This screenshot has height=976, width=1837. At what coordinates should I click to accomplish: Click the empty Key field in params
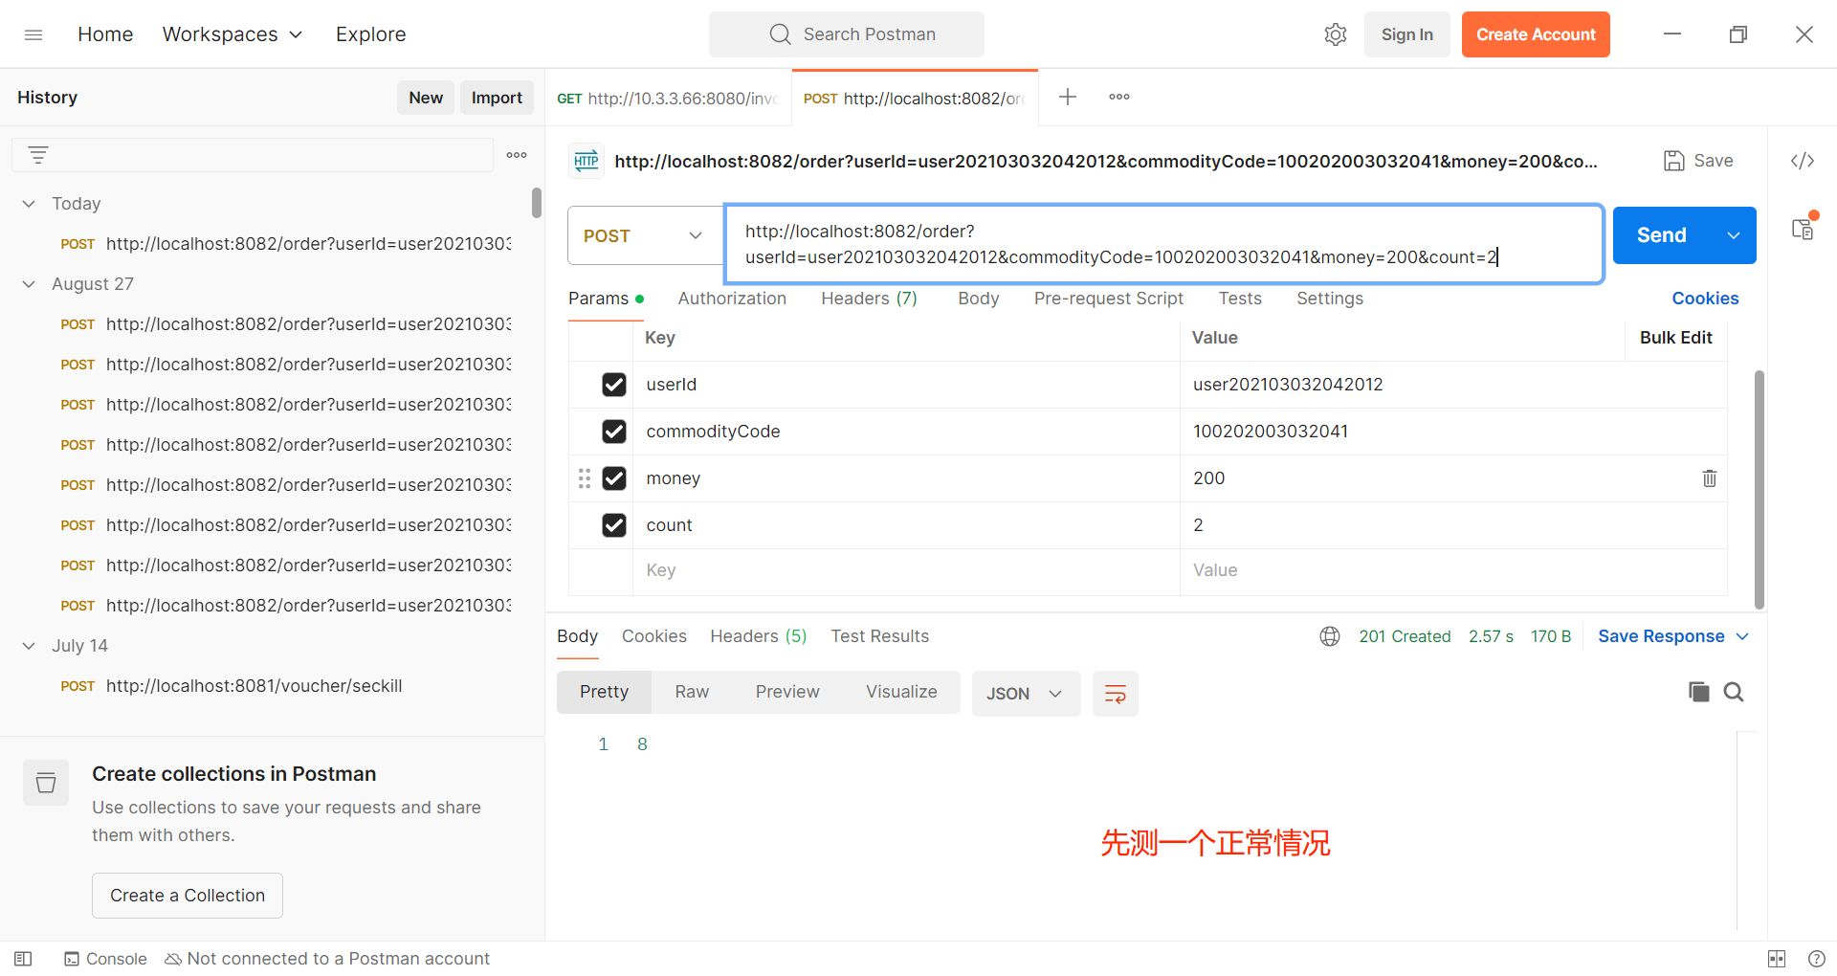pyautogui.click(x=905, y=570)
